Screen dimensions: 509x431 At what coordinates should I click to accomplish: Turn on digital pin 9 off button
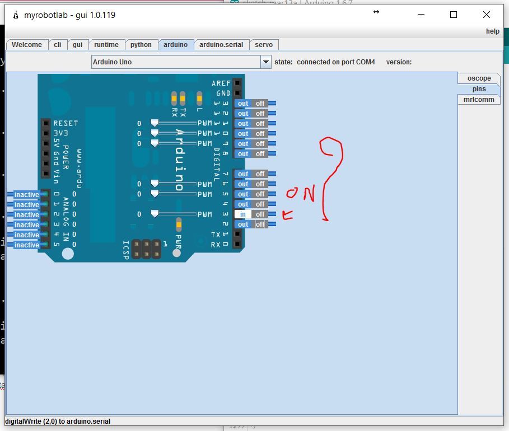[260, 144]
